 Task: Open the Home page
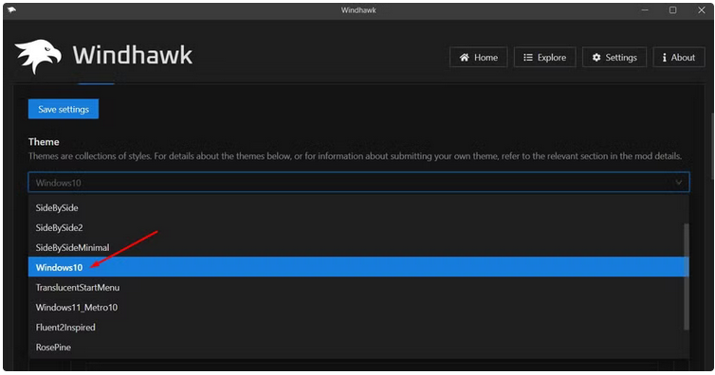click(x=478, y=58)
